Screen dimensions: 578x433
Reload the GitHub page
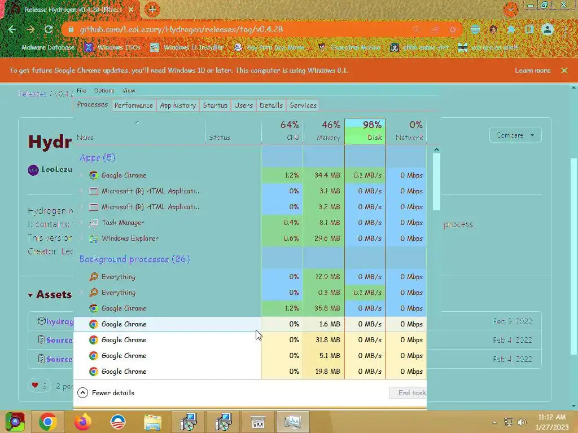49,29
